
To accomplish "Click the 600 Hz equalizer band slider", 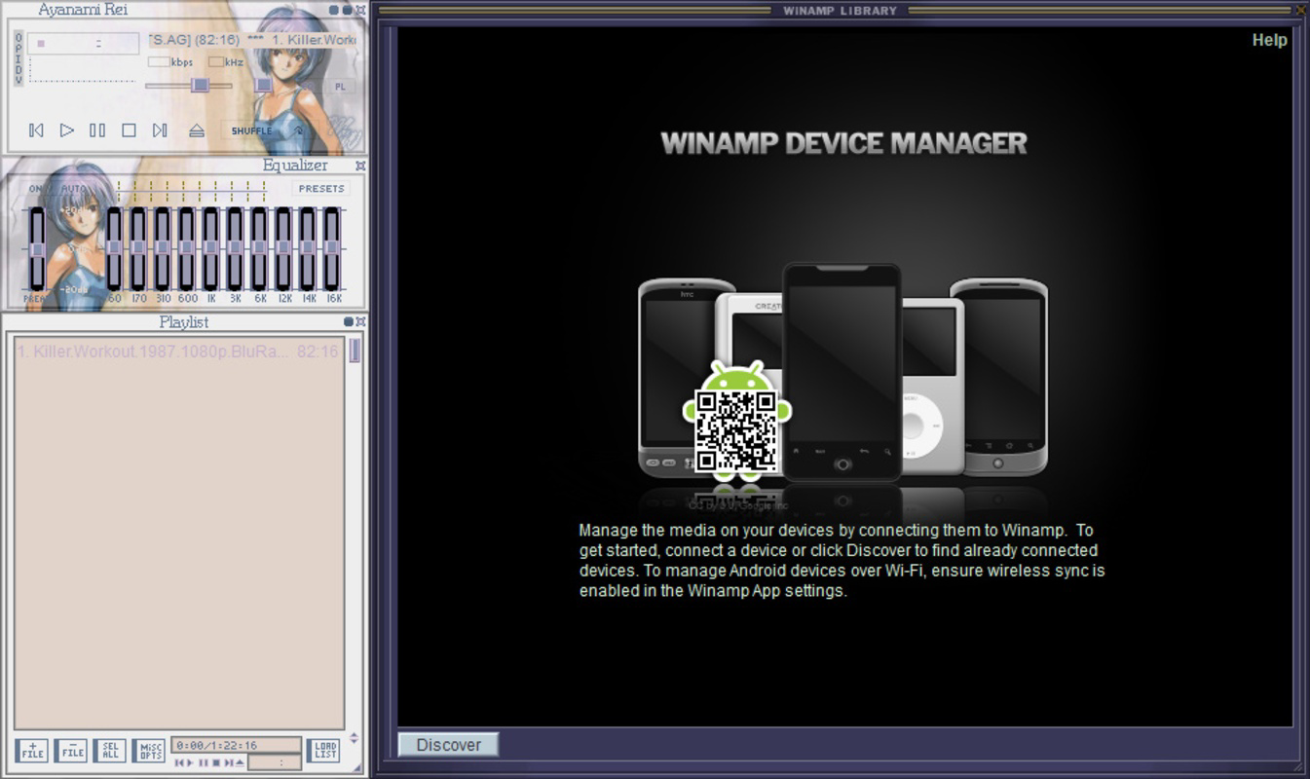I will click(186, 248).
